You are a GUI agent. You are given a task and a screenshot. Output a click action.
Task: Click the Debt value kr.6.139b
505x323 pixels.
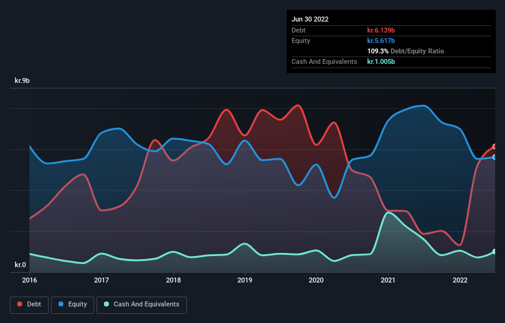pos(381,30)
